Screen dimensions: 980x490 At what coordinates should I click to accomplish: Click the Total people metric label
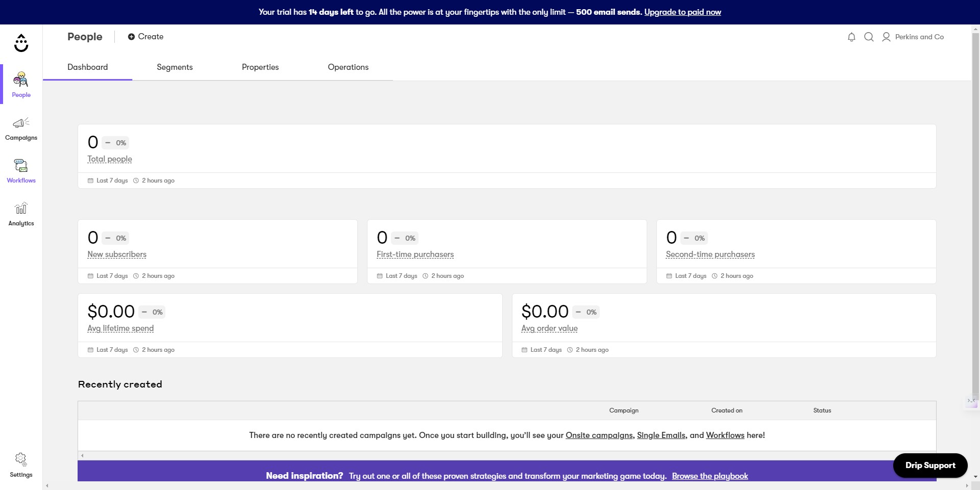[x=110, y=159]
